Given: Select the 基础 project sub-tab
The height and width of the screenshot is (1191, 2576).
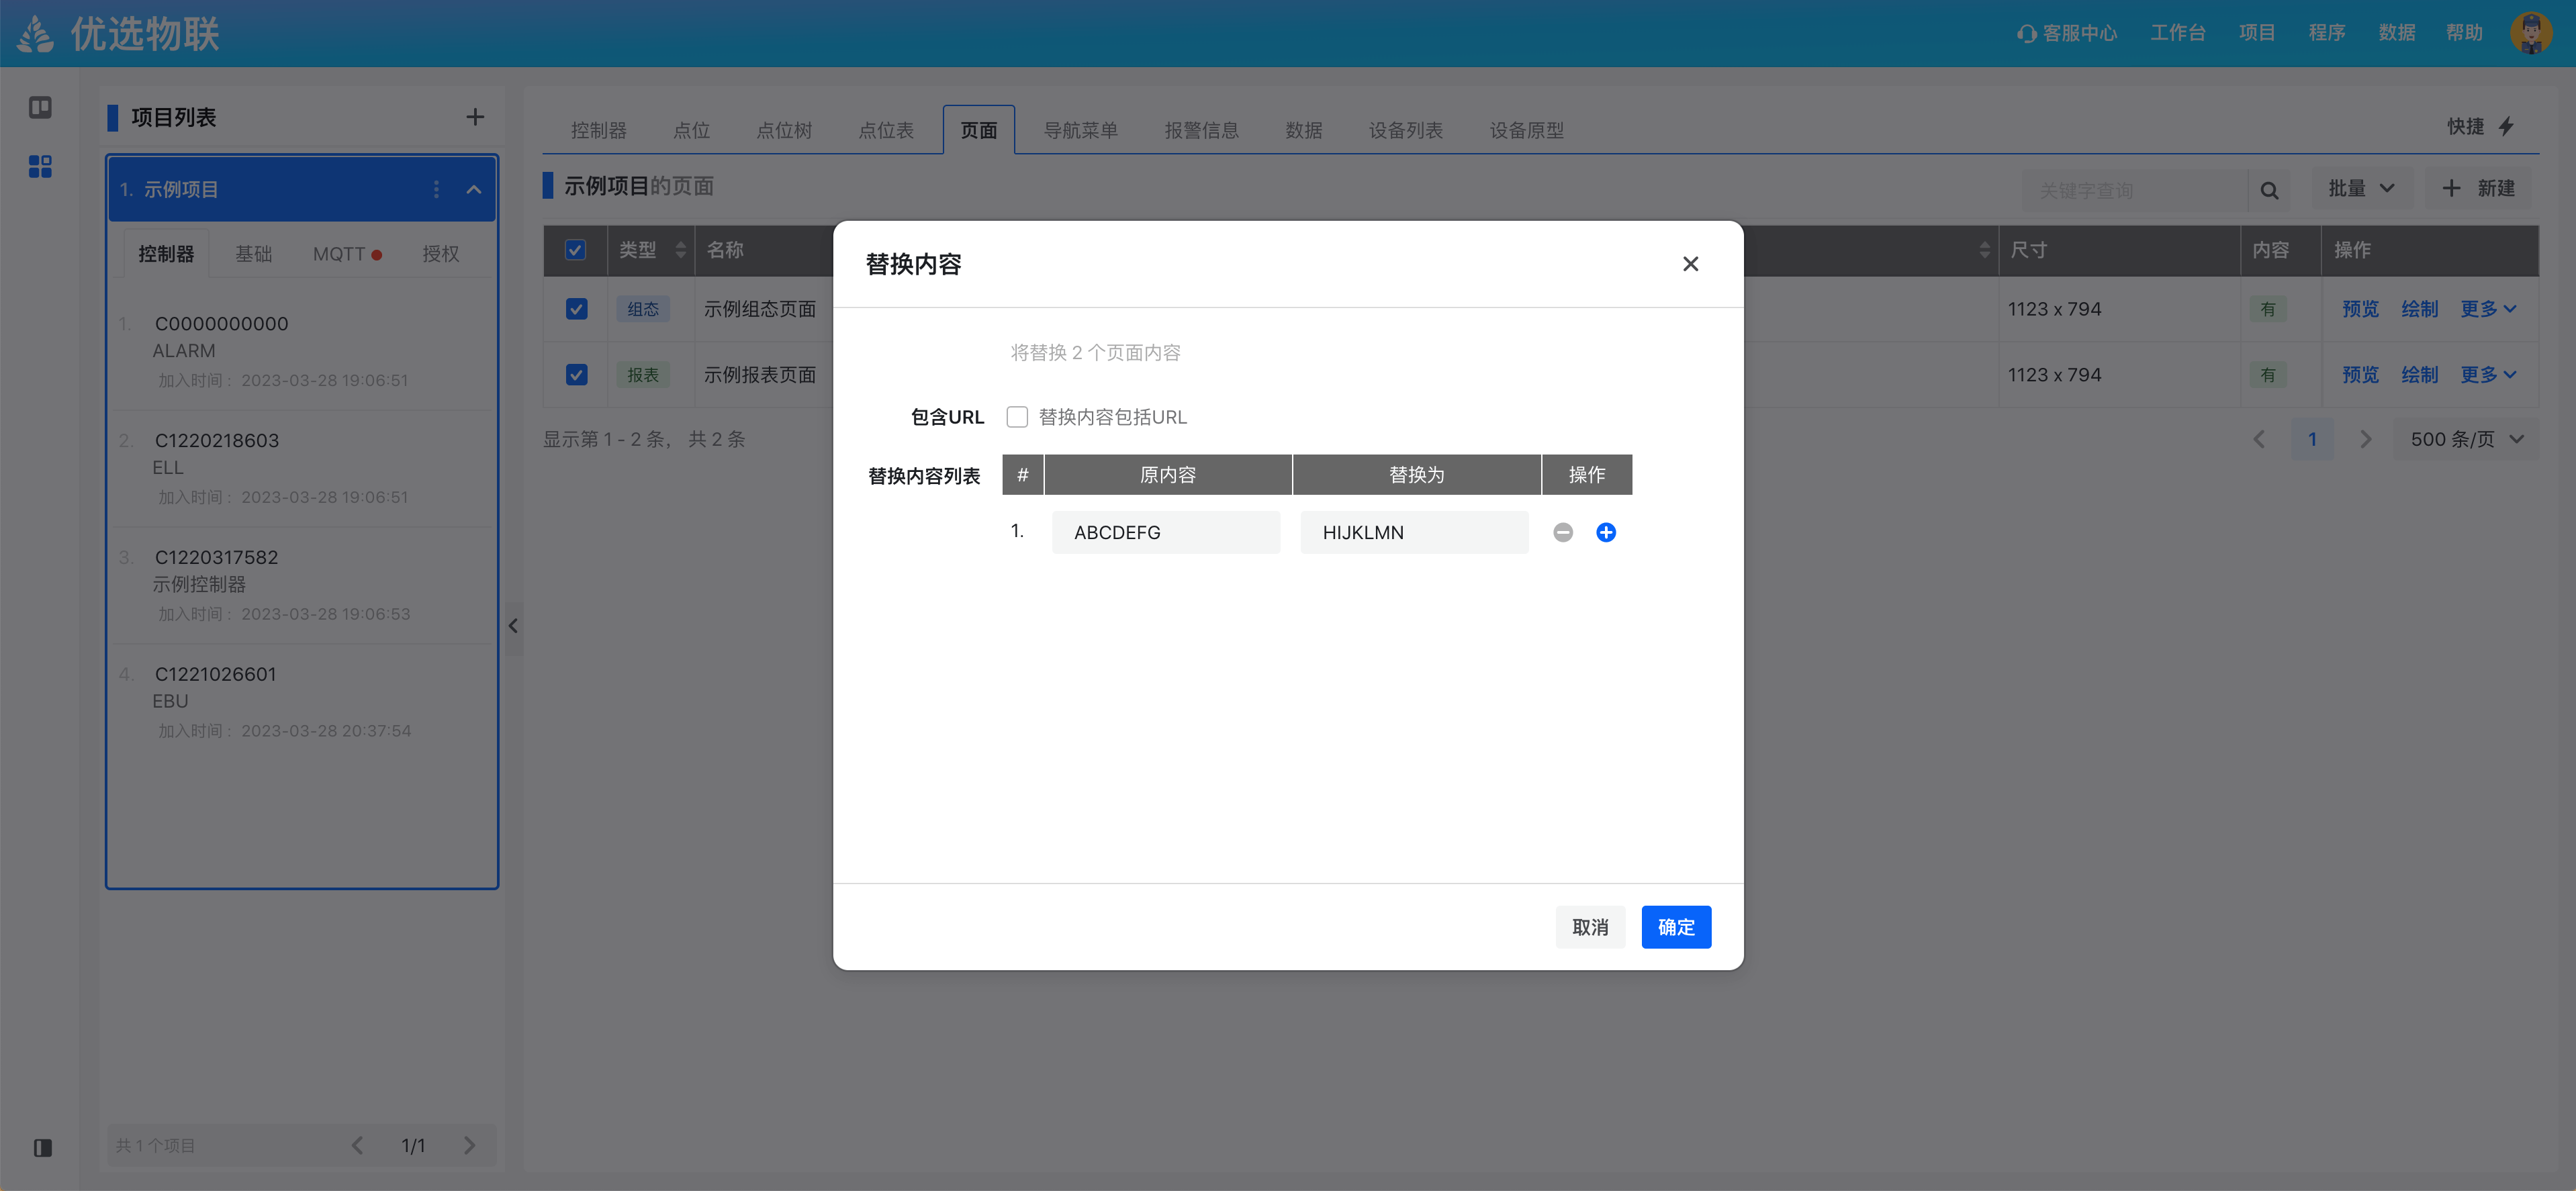Looking at the screenshot, I should click(253, 254).
